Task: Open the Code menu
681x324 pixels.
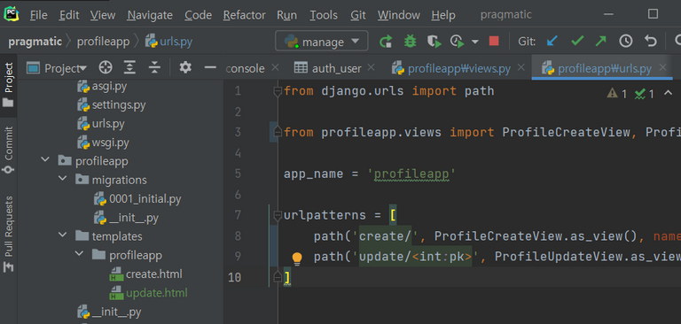Action: (x=198, y=15)
